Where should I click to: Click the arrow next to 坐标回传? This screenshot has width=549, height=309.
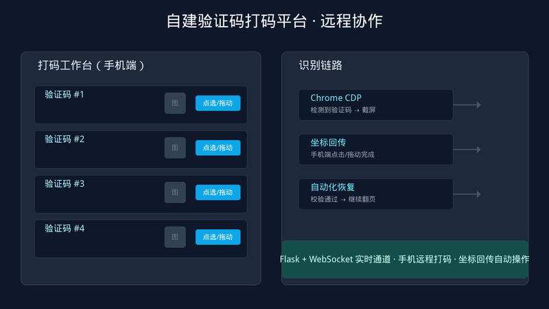(x=467, y=149)
